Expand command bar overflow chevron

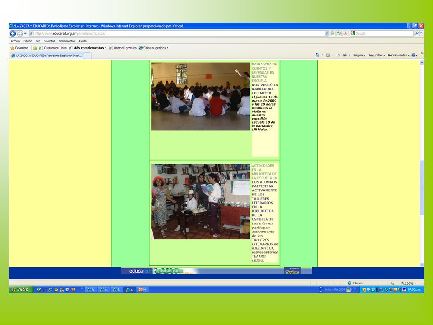(x=422, y=53)
